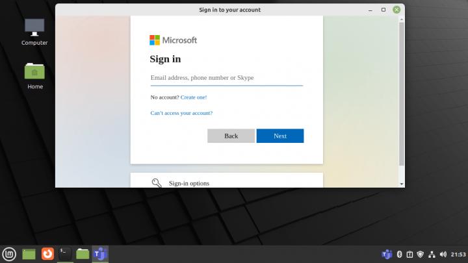Focus the email, phone or Skype field
The height and width of the screenshot is (263, 468).
point(226,78)
